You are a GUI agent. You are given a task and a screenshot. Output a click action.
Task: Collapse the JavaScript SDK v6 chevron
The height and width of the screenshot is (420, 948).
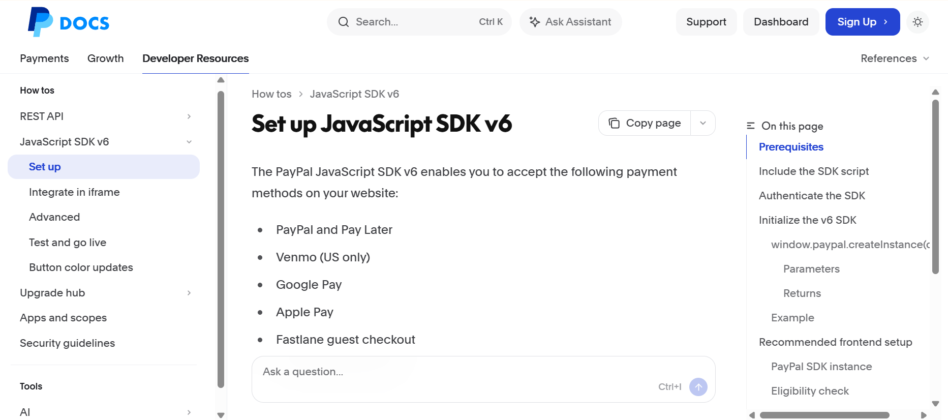189,142
